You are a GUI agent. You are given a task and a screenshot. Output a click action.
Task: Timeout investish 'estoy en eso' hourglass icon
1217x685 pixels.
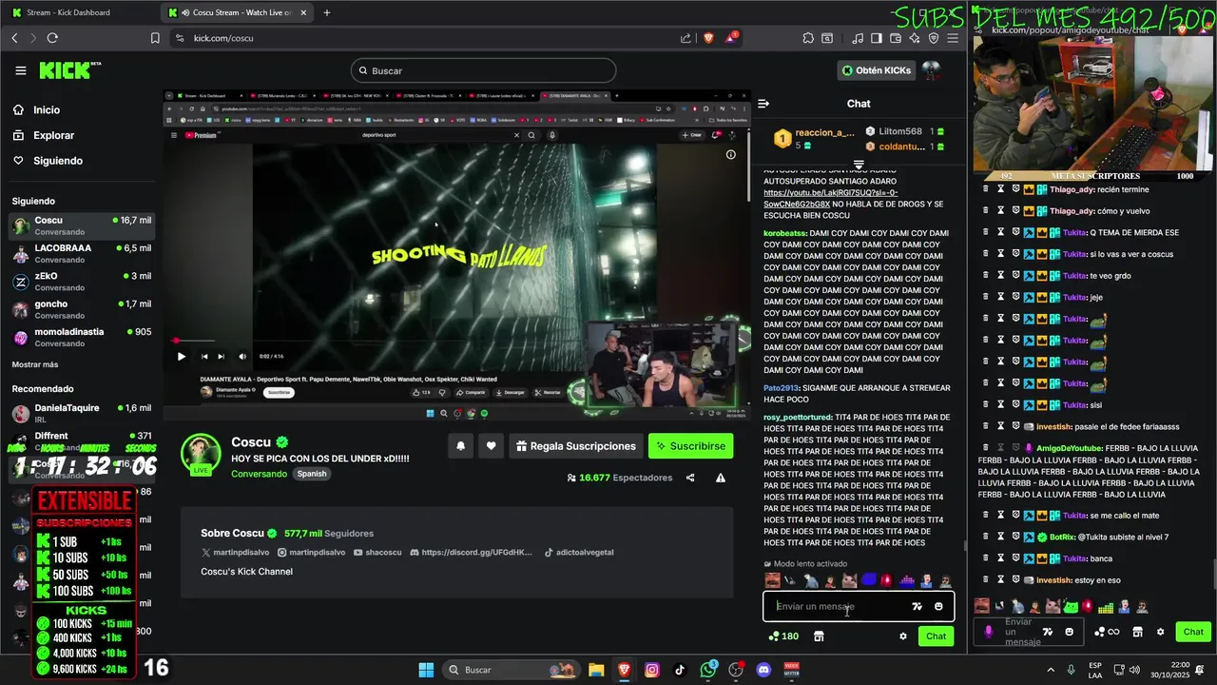click(x=1000, y=579)
